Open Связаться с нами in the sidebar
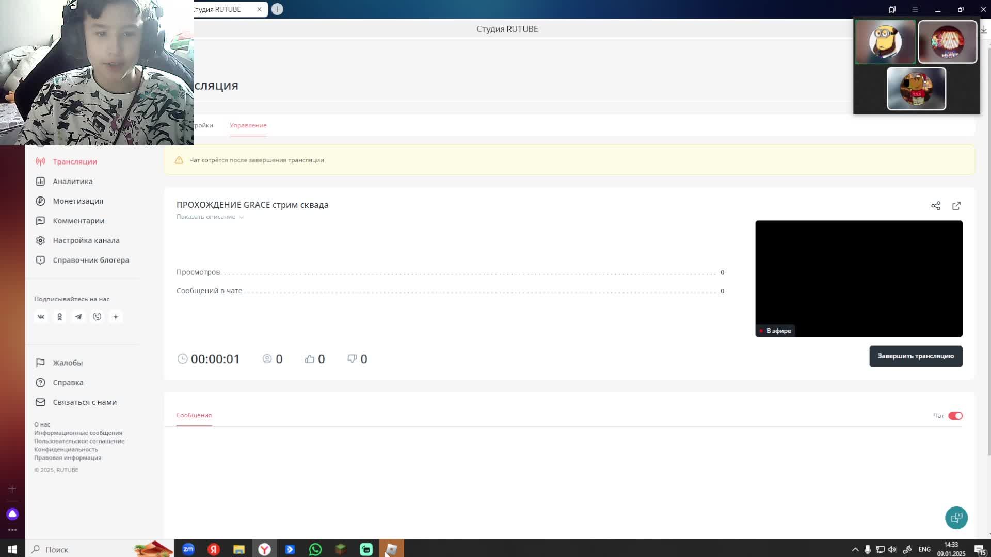The image size is (991, 557). coord(76,402)
